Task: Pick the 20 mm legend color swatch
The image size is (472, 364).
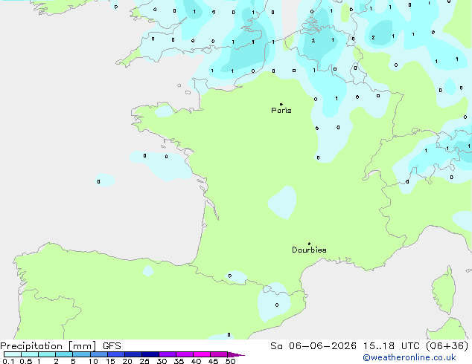Action: (x=133, y=354)
